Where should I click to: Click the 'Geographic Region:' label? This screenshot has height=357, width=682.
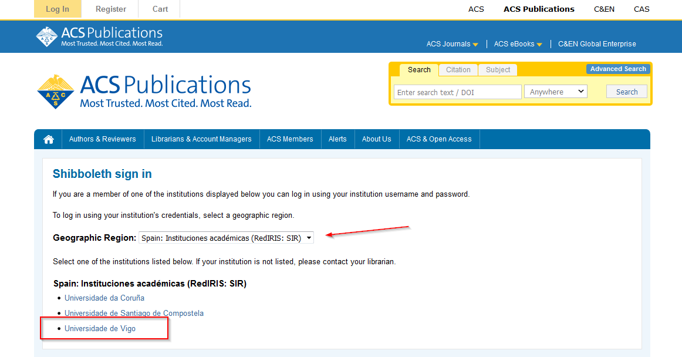pos(95,238)
